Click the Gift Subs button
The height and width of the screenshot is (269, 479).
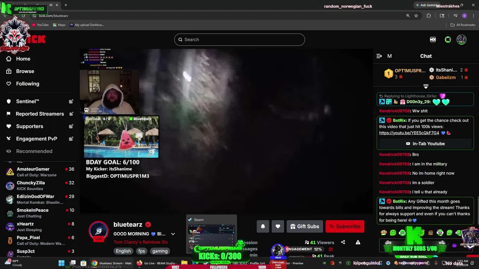pos(305,226)
